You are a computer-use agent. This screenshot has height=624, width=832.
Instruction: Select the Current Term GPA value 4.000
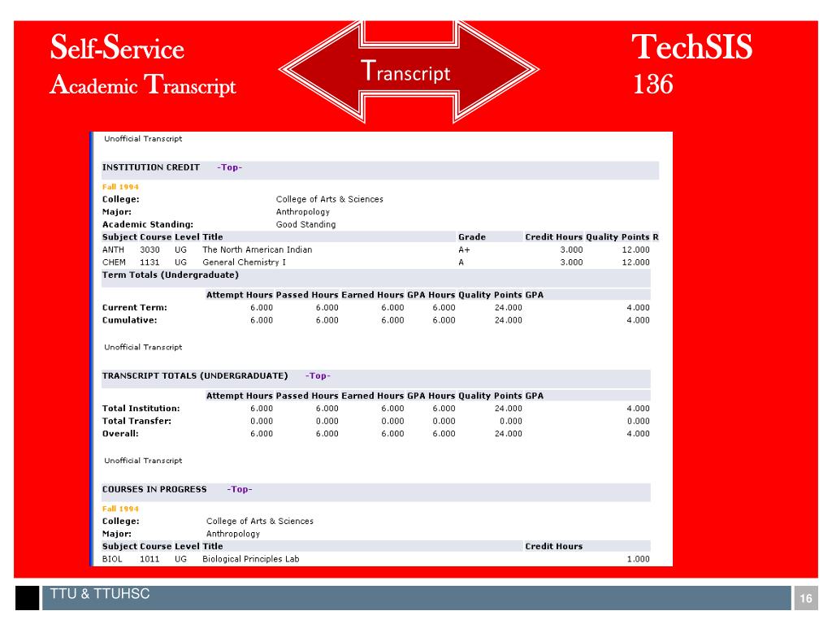tap(638, 308)
